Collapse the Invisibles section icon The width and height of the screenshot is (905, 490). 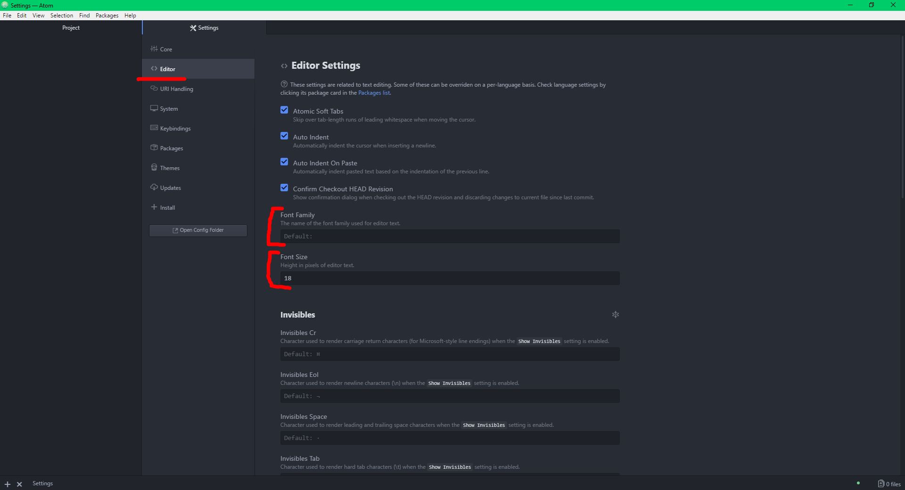(x=615, y=315)
